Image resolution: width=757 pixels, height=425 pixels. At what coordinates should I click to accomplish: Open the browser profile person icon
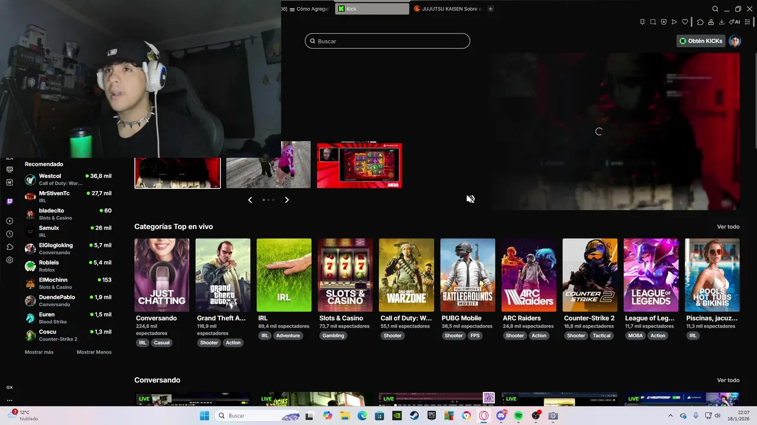pyautogui.click(x=711, y=22)
